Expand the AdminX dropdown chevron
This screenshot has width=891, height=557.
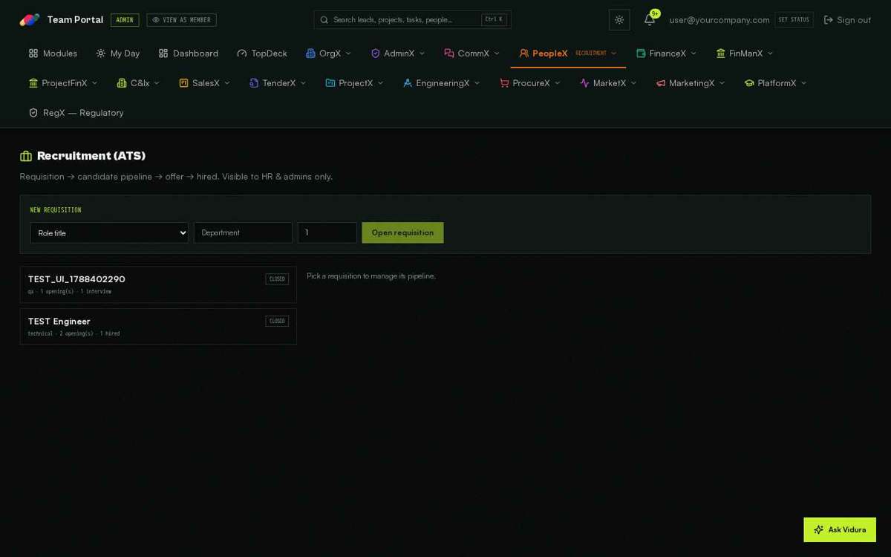[x=422, y=53]
